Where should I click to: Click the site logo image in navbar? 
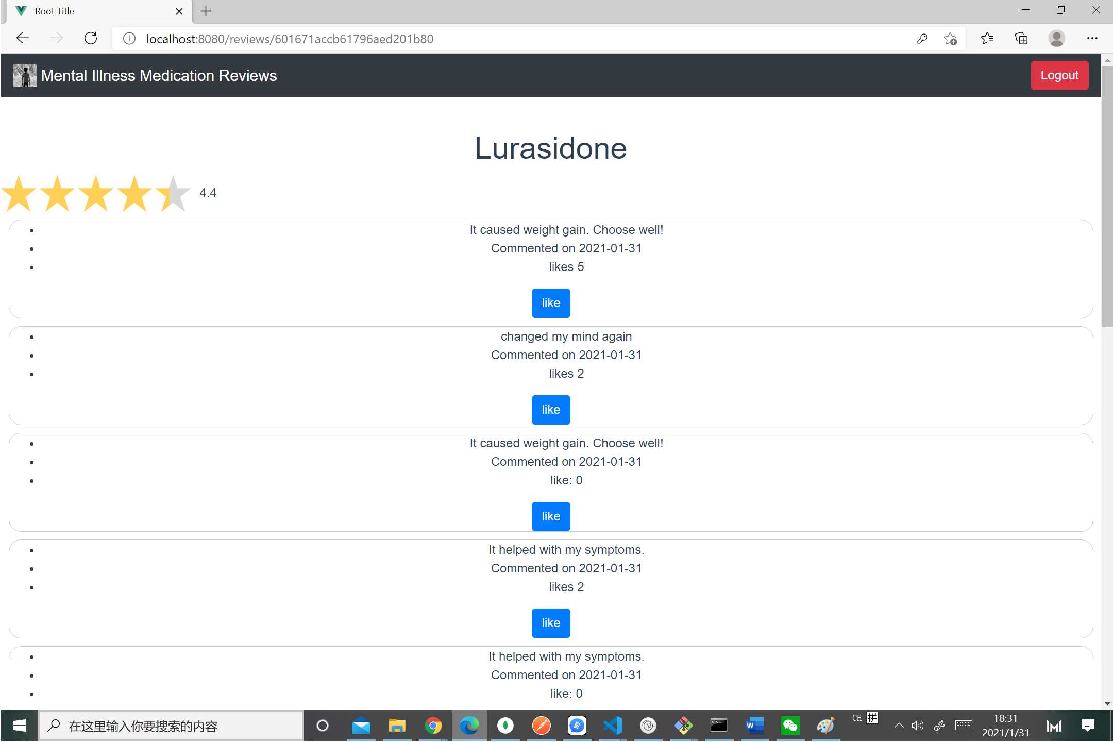[25, 76]
